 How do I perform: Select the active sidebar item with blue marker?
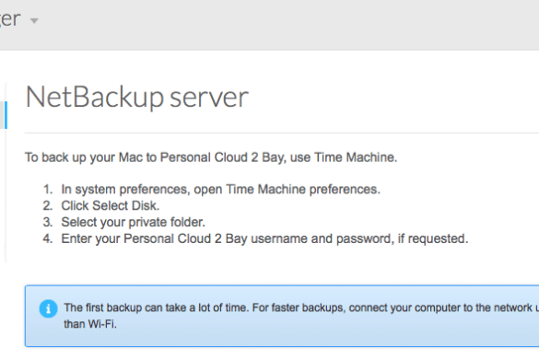point(4,115)
